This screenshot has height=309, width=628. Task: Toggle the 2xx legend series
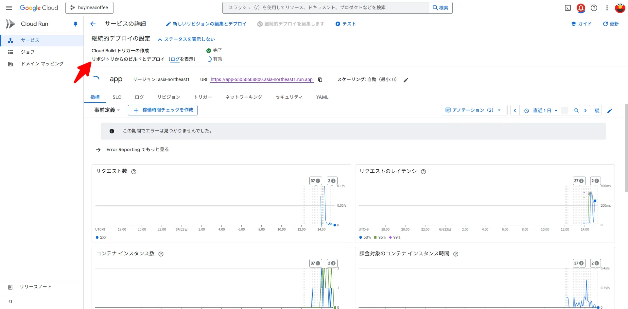click(x=101, y=237)
